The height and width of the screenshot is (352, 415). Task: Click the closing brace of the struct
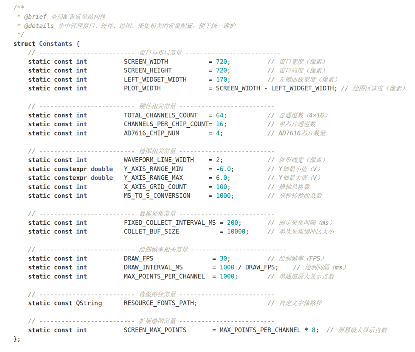point(15,339)
